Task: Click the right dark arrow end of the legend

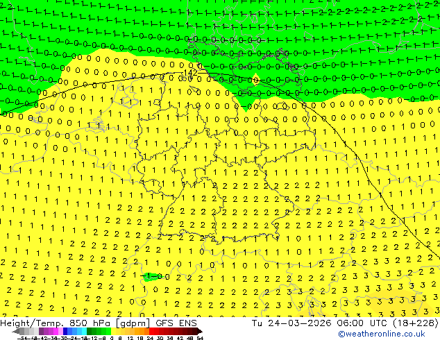Action: coord(200,332)
